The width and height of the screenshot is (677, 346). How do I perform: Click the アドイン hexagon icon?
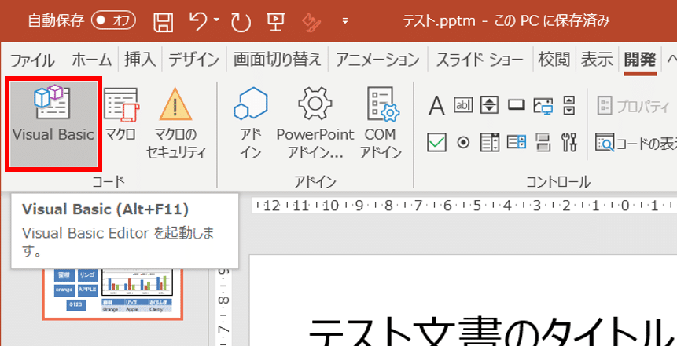pos(251,123)
